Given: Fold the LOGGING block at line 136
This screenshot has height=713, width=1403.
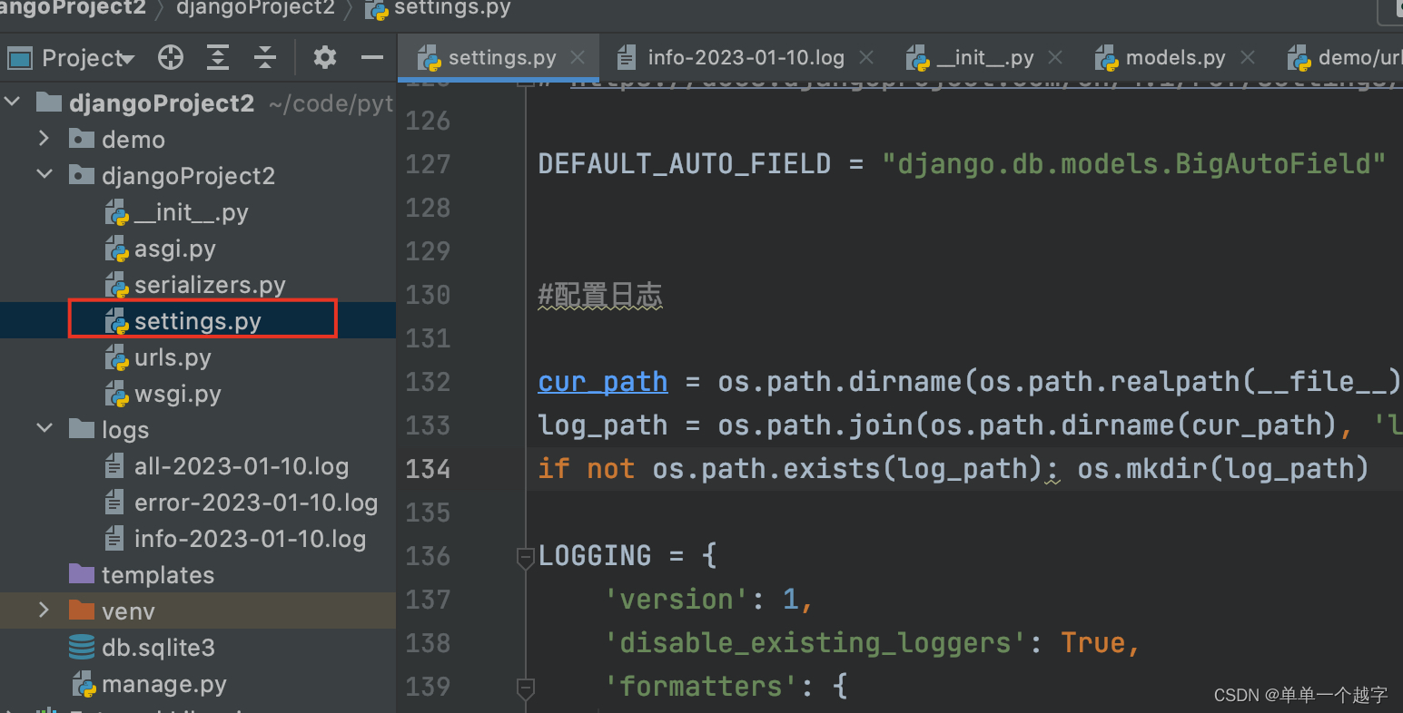Looking at the screenshot, I should pos(525,557).
